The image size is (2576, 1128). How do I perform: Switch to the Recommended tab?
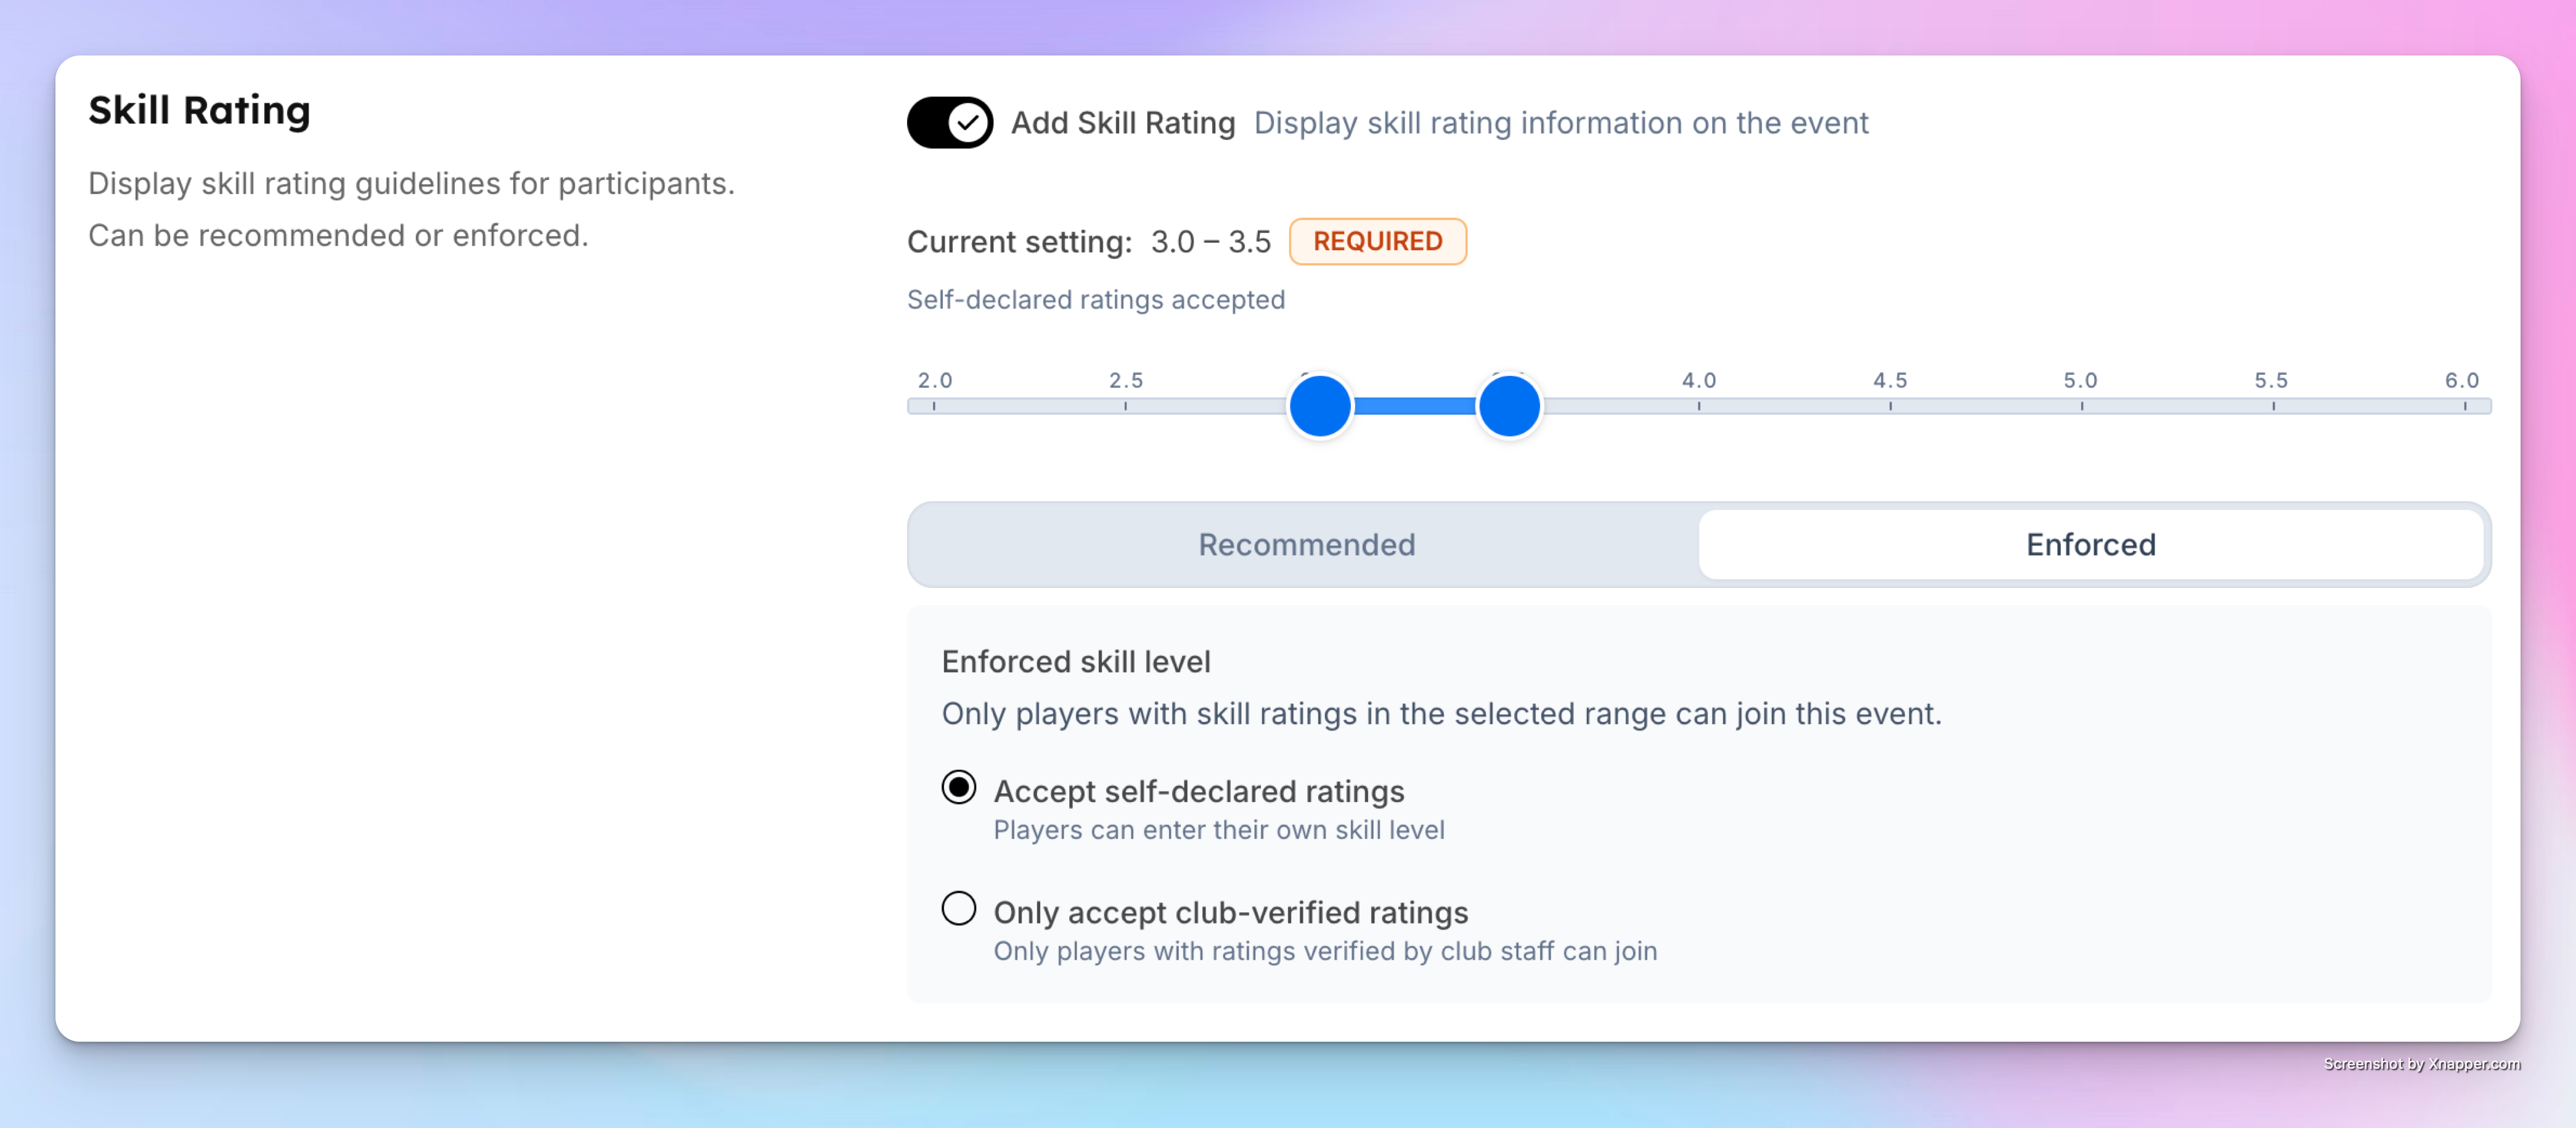[1306, 544]
